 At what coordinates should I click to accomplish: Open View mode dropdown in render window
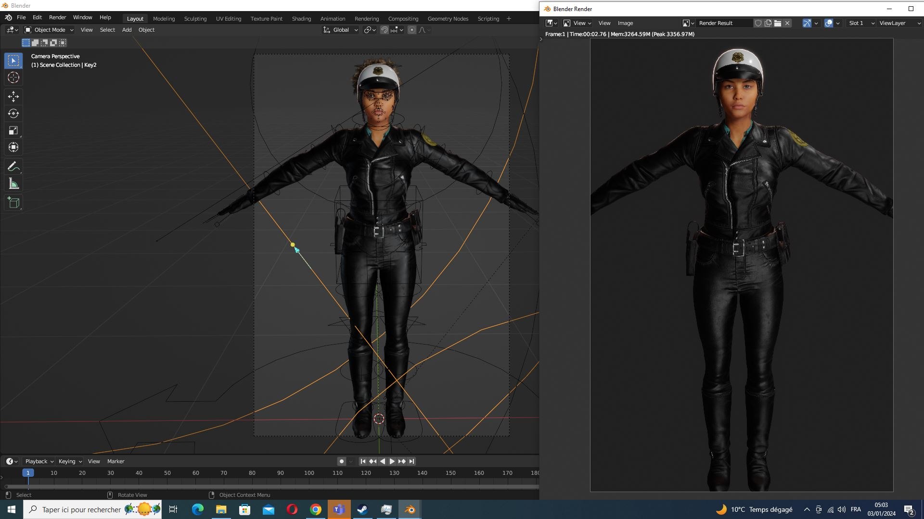(x=577, y=23)
